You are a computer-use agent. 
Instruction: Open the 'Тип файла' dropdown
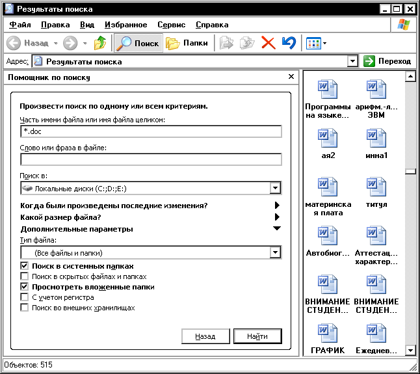(275, 252)
